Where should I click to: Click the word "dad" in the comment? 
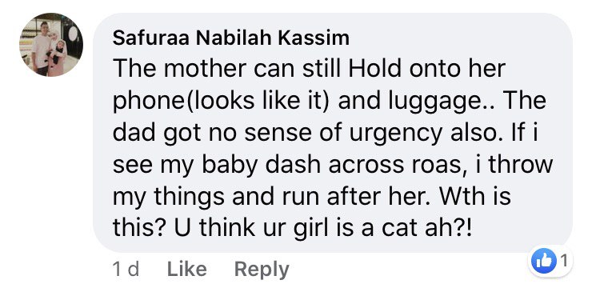click(x=133, y=132)
